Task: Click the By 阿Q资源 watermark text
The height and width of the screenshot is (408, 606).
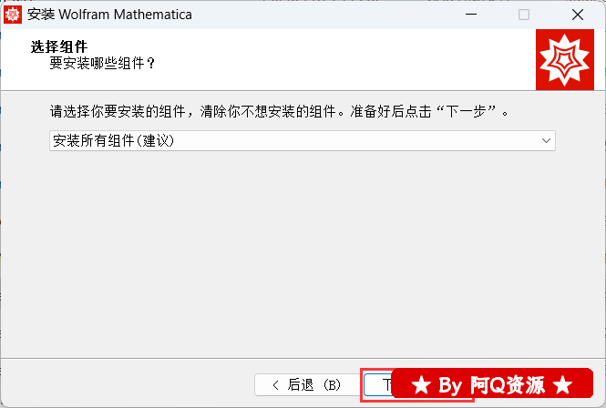Action: tap(491, 385)
